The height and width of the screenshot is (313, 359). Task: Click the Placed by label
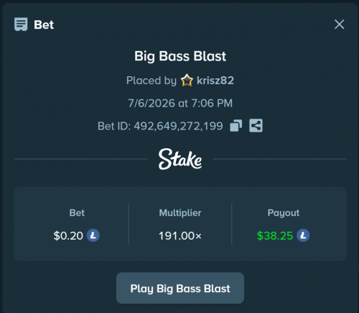(x=151, y=81)
